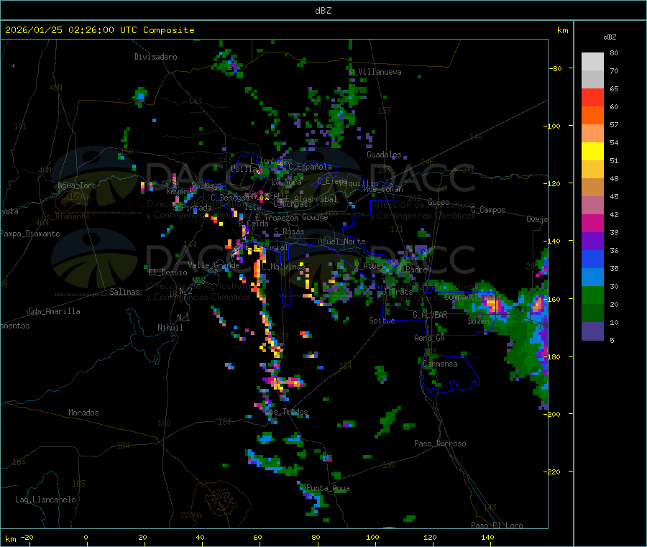Click the 0 horizontal axis tick
Image resolution: width=647 pixels, height=547 pixels.
pos(86,537)
